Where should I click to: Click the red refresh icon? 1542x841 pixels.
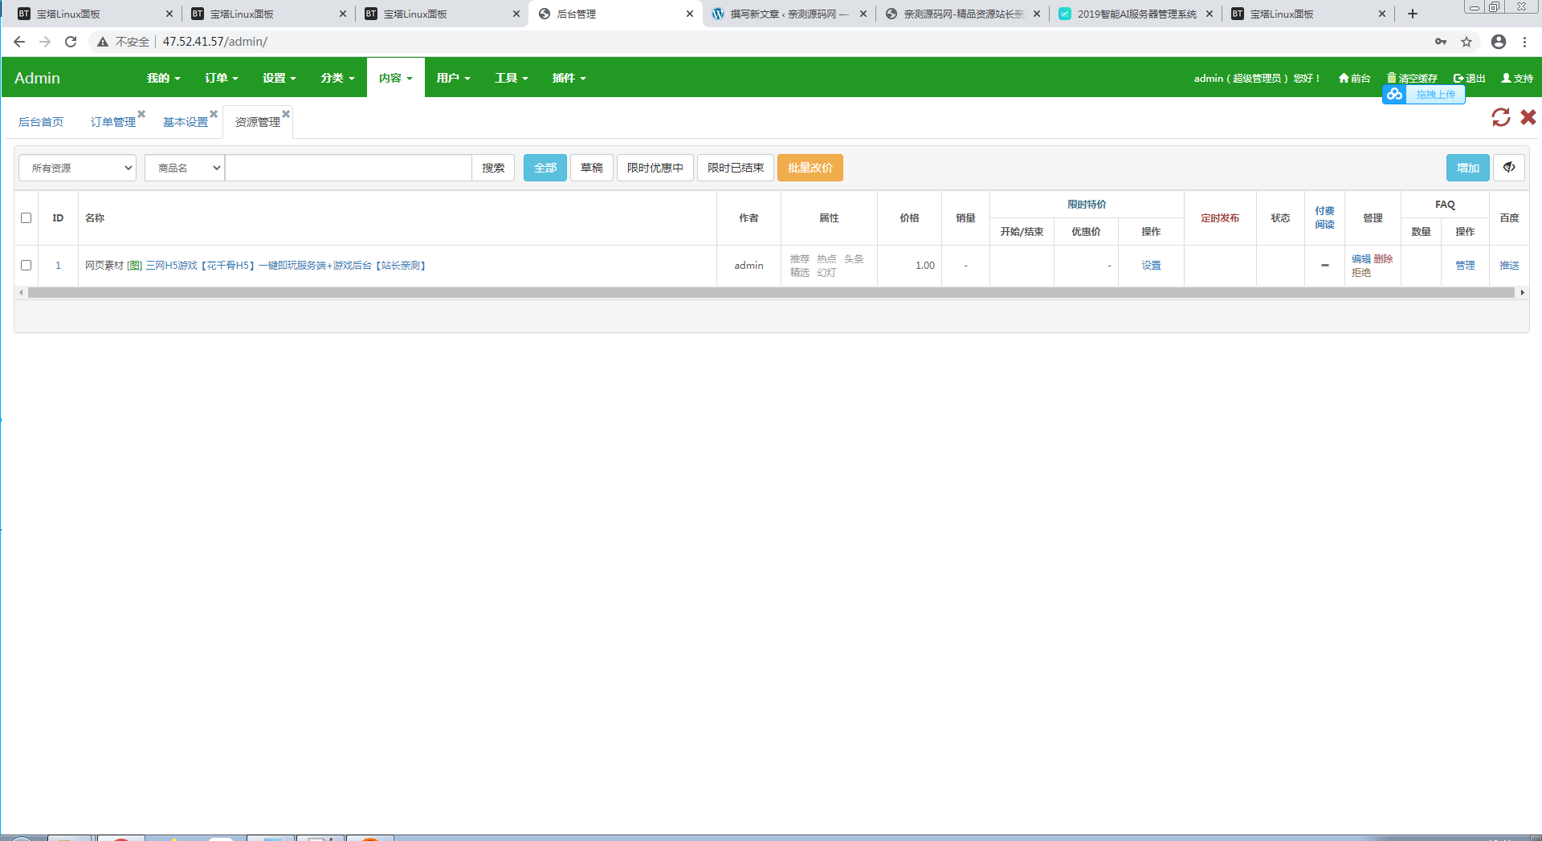(1500, 117)
